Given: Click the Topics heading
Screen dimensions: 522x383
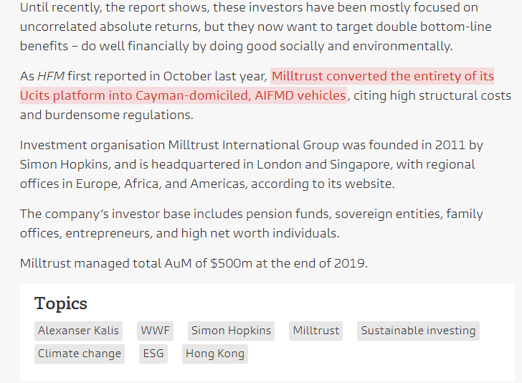Looking at the screenshot, I should pyautogui.click(x=61, y=303).
